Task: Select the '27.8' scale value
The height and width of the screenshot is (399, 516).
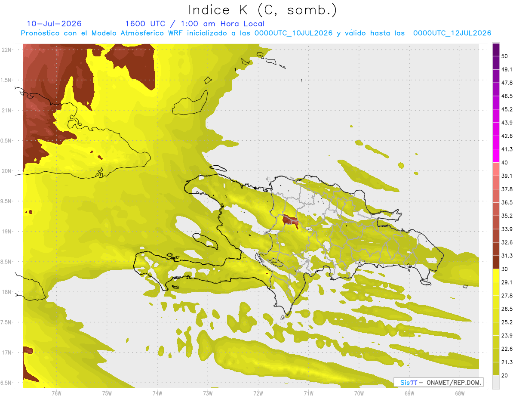Action: [x=507, y=296]
